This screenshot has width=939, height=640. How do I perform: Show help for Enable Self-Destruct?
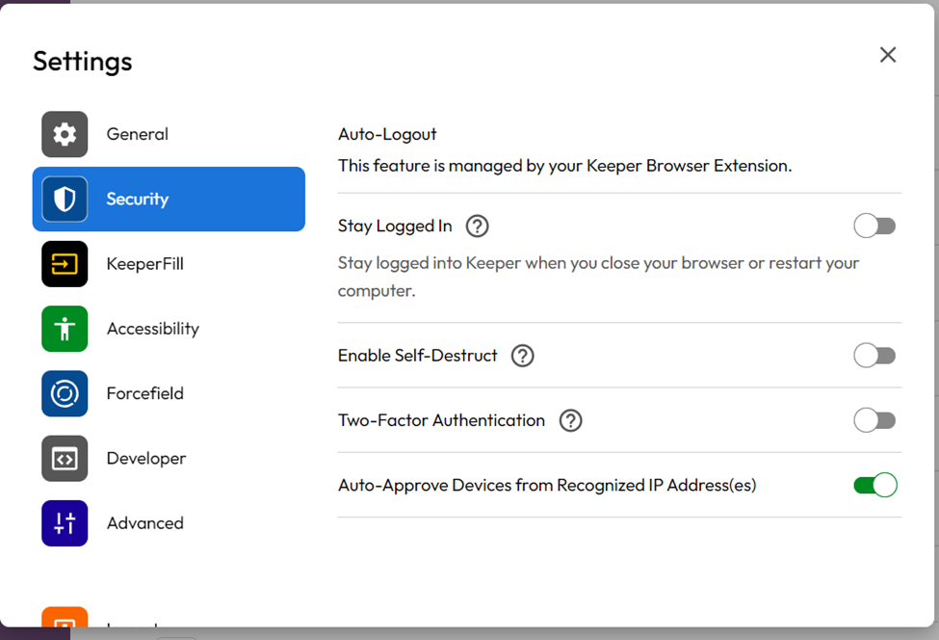pyautogui.click(x=522, y=356)
